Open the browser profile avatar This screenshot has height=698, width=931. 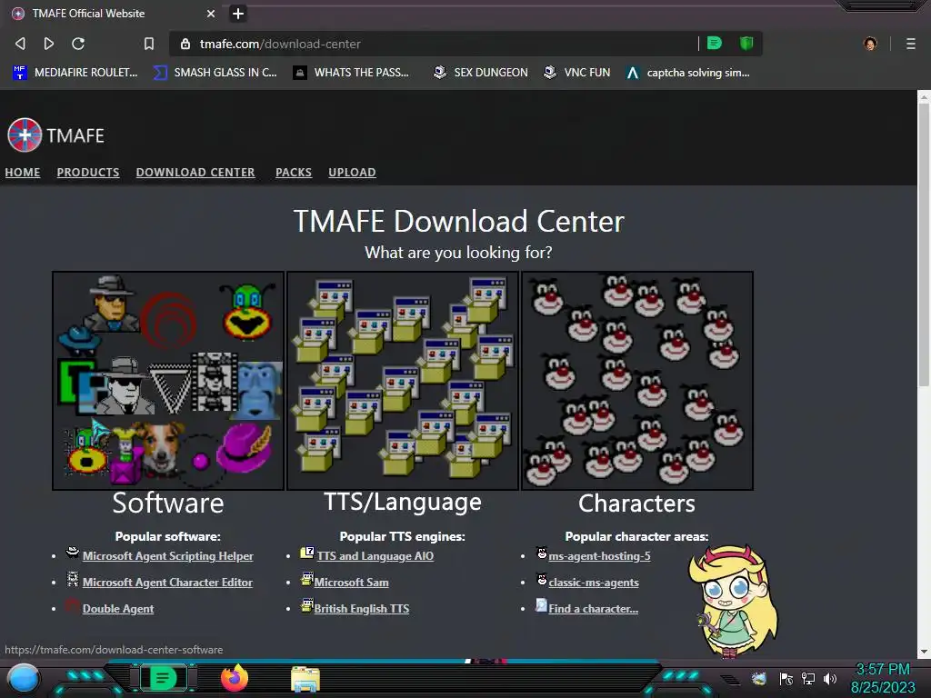point(870,44)
